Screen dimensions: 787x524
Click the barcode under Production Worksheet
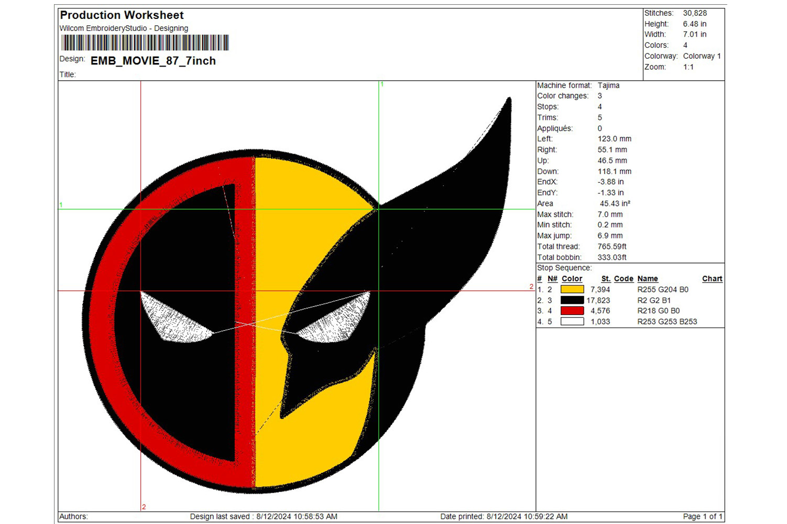click(x=145, y=42)
